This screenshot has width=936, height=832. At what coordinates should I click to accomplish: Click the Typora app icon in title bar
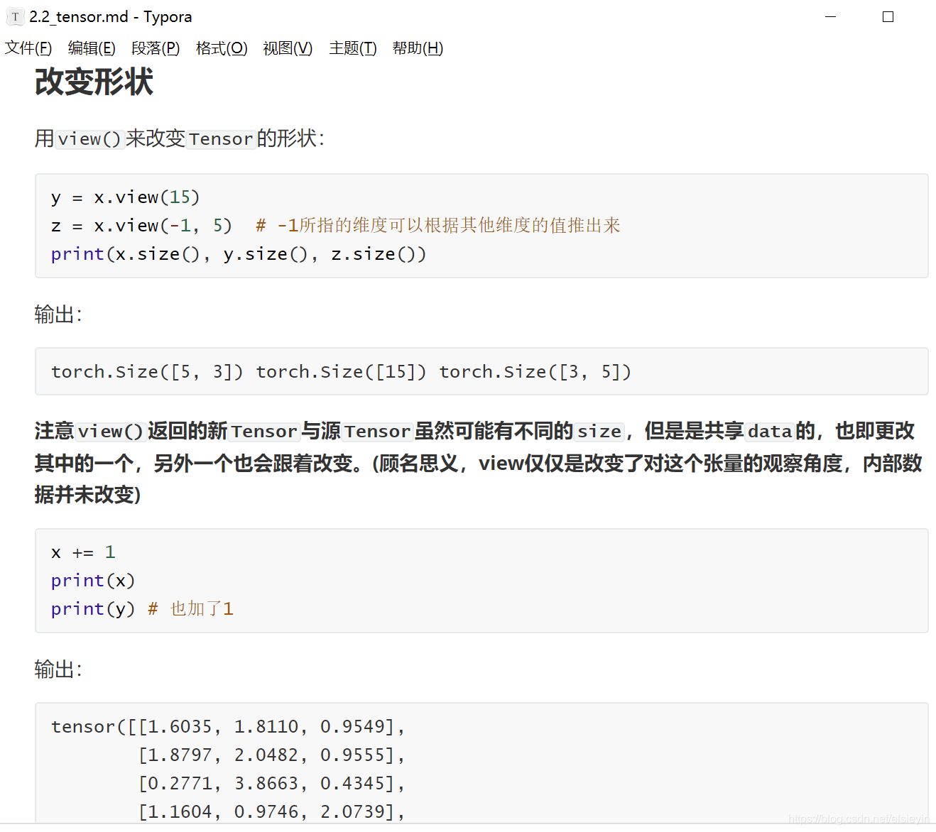coord(15,17)
